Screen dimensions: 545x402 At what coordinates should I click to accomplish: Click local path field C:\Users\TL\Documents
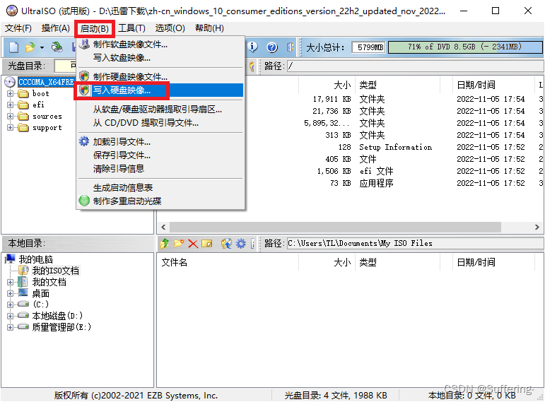click(415, 243)
